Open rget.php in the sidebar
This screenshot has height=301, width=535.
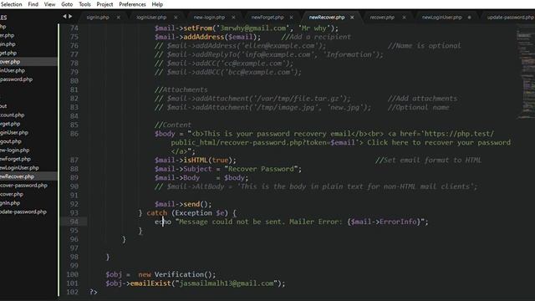(10, 124)
